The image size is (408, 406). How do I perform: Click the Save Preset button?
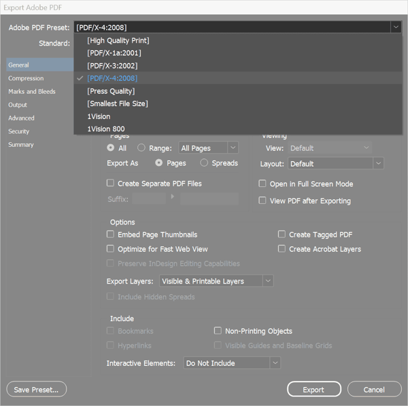pyautogui.click(x=37, y=390)
